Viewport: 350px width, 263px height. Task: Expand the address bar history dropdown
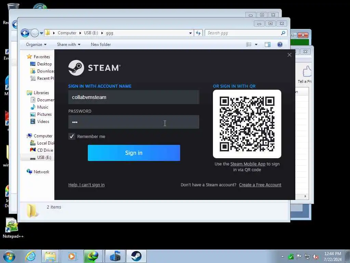pyautogui.click(x=190, y=33)
